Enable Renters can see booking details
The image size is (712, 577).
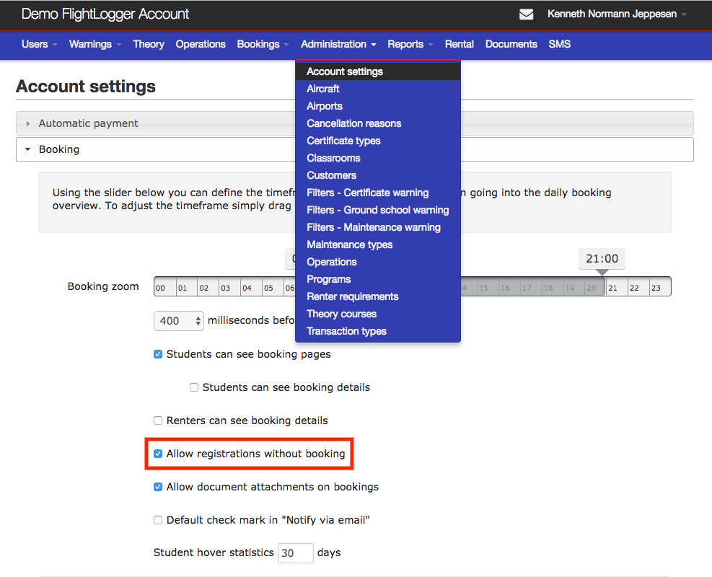pyautogui.click(x=158, y=420)
